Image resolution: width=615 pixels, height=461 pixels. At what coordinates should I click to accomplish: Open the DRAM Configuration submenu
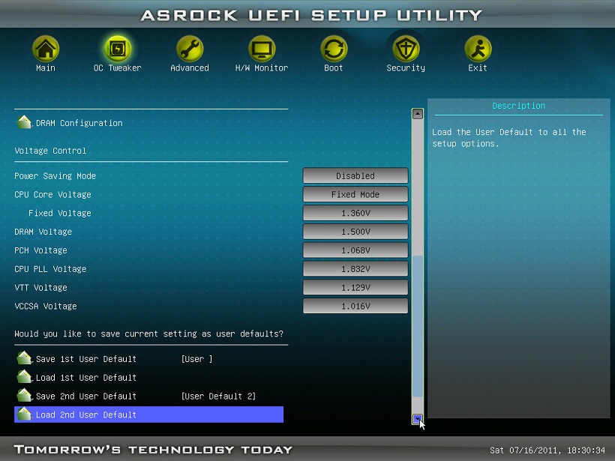click(x=79, y=123)
